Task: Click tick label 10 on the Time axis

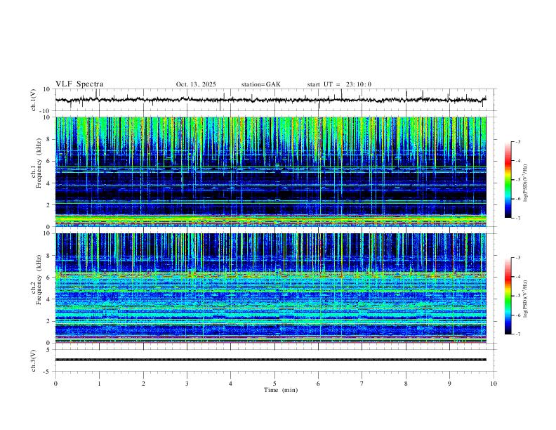Action: pyautogui.click(x=494, y=384)
